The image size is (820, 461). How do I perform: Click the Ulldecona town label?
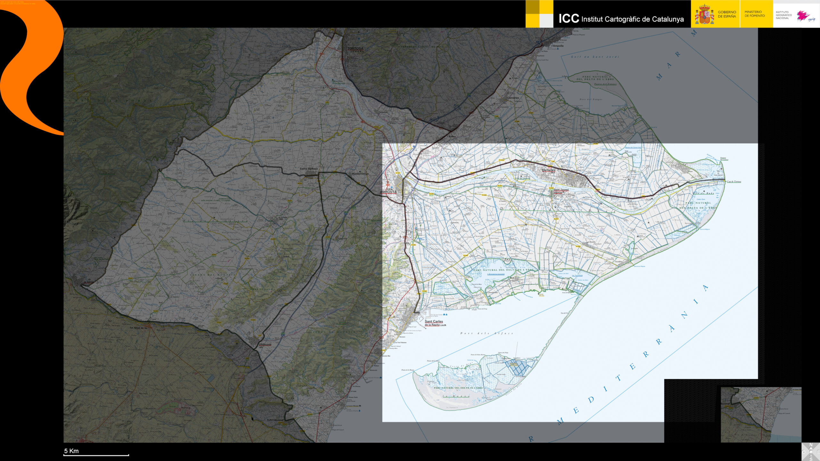click(265, 344)
